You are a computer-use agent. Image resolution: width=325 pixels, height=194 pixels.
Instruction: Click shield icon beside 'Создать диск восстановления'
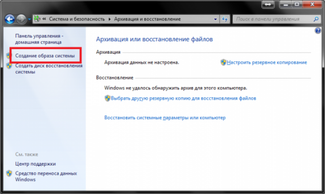[x=9, y=66]
